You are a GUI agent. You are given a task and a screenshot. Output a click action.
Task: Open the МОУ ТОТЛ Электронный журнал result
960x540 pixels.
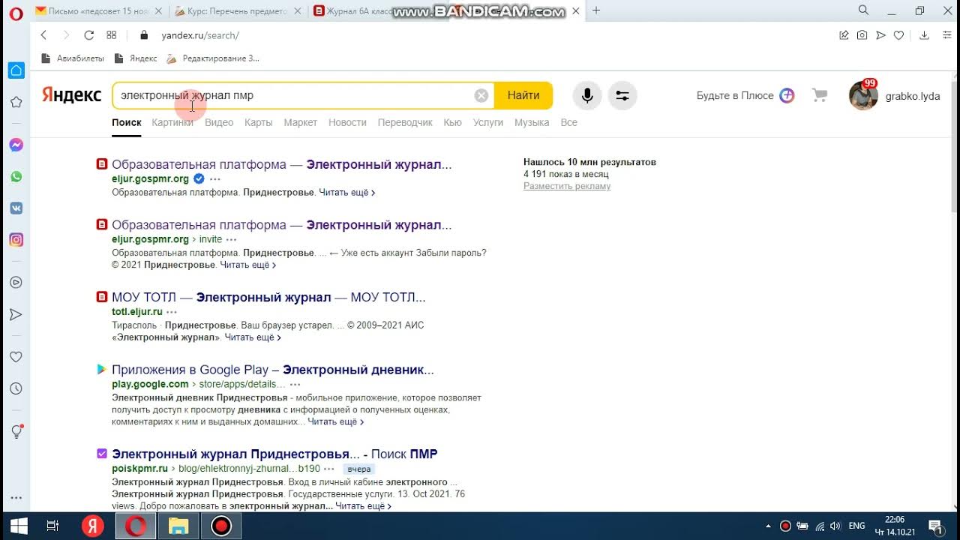(x=268, y=297)
